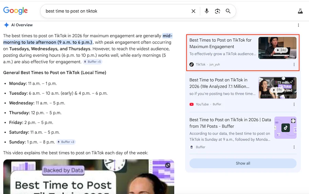309x194 pixels.
Task: Open the Buffer +3 source chip
Action: [66, 142]
